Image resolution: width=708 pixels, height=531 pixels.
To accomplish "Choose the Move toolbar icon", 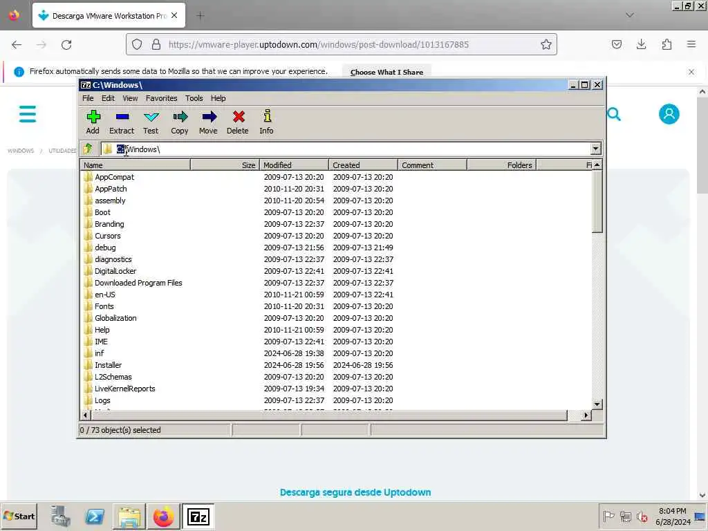I will pos(209,122).
